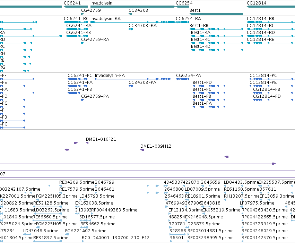Click CG12814-PB protein label
295x243 pixels.
pos(267,89)
